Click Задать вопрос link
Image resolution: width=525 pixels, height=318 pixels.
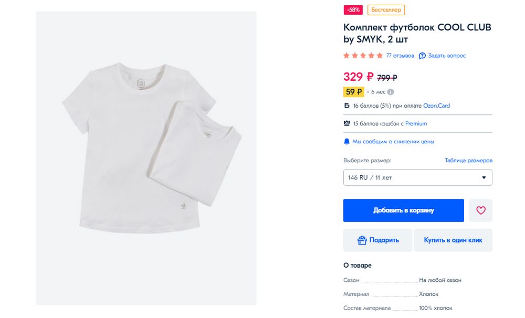click(447, 56)
